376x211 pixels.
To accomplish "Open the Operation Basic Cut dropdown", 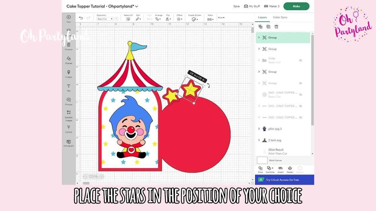I will coord(105,19).
